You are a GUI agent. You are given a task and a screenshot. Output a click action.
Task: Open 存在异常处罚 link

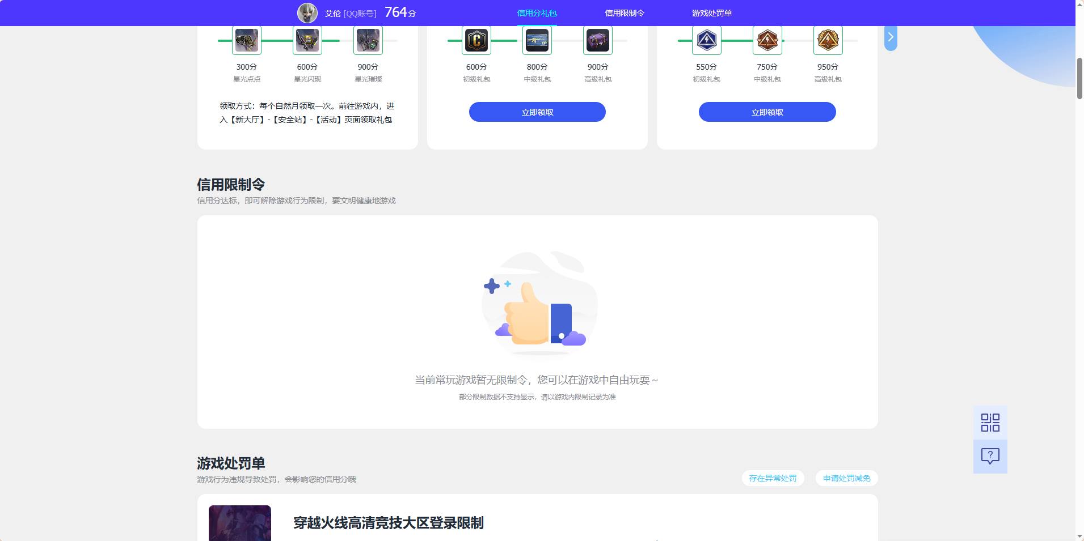tap(773, 478)
